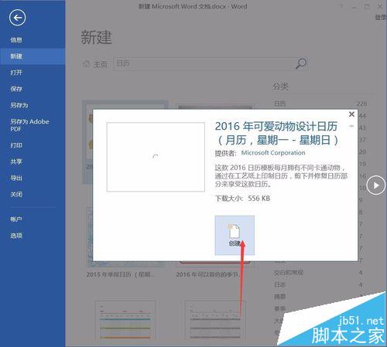Open the 打印 page

(x=16, y=145)
